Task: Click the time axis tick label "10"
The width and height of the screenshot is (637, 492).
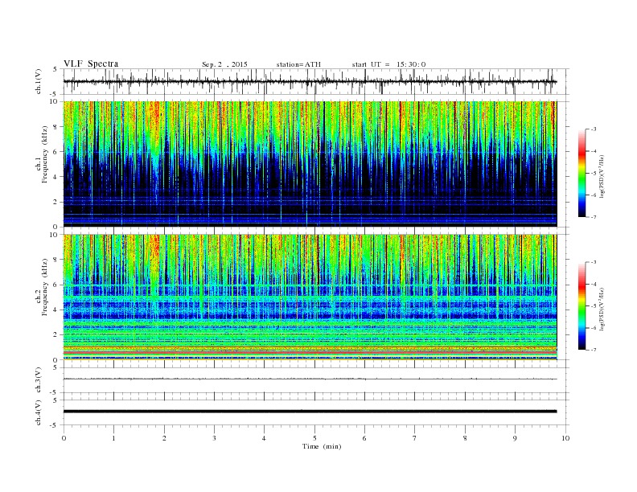Action: (x=565, y=438)
